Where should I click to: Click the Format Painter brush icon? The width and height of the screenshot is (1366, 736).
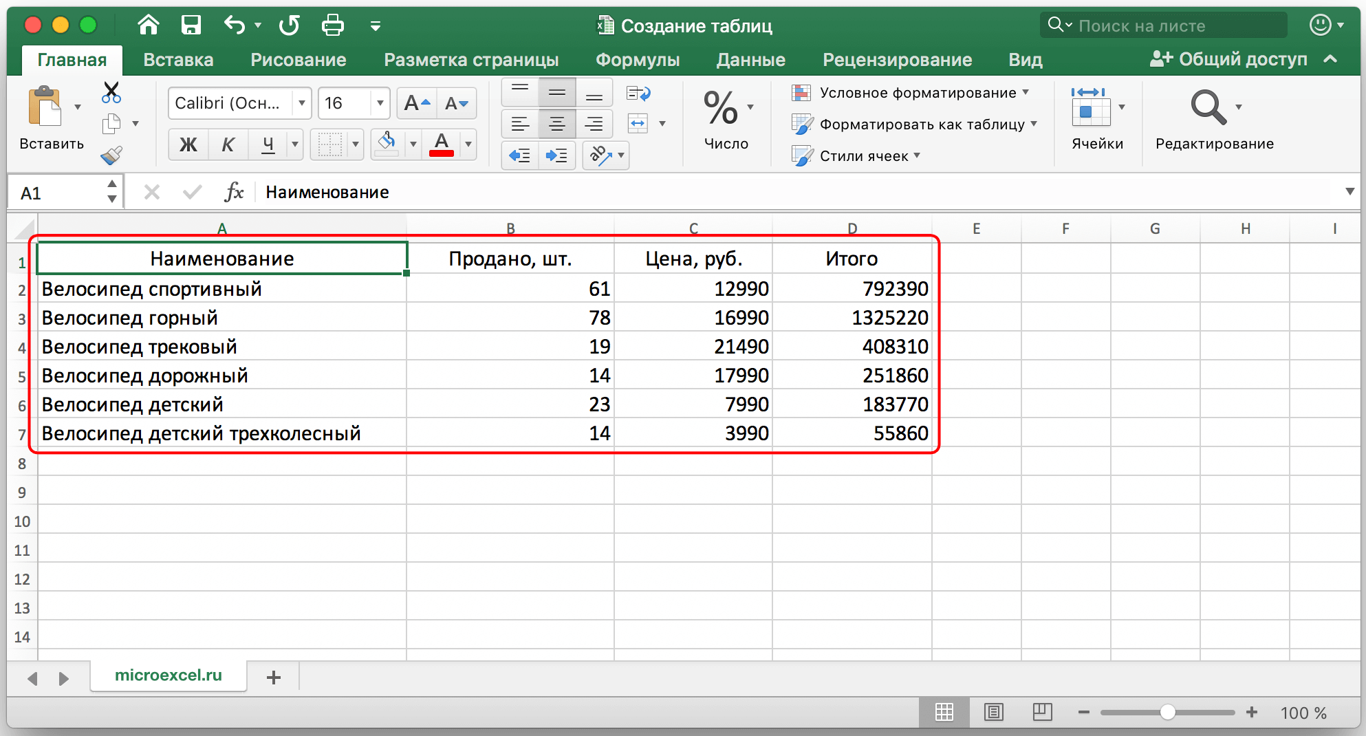(x=111, y=155)
